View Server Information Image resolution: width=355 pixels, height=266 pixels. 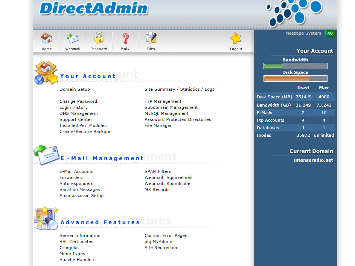tap(80, 235)
